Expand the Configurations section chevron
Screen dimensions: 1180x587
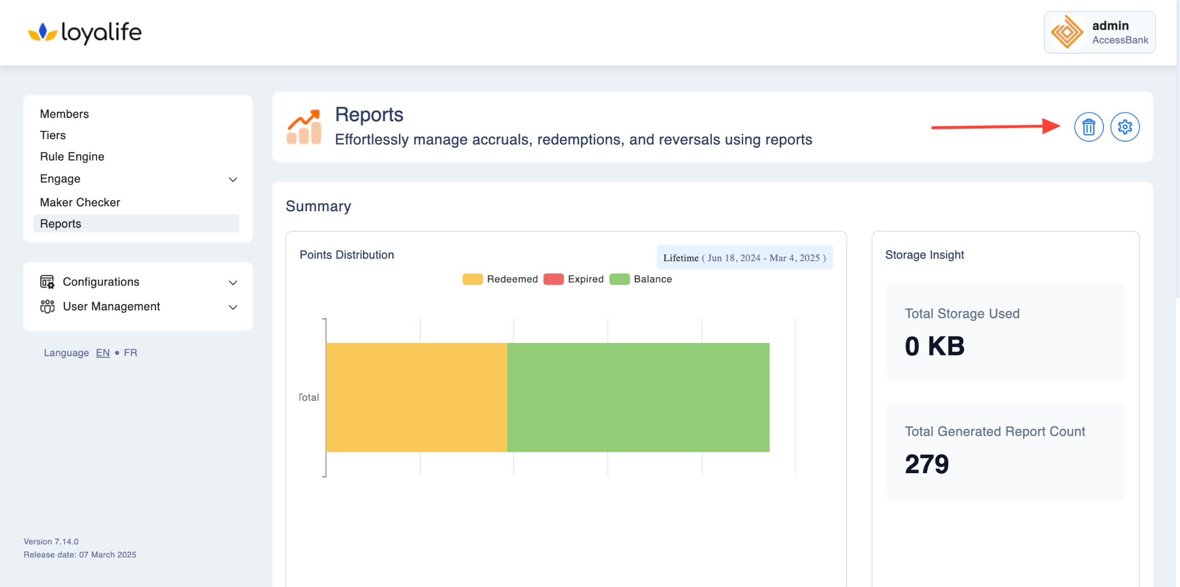point(233,283)
